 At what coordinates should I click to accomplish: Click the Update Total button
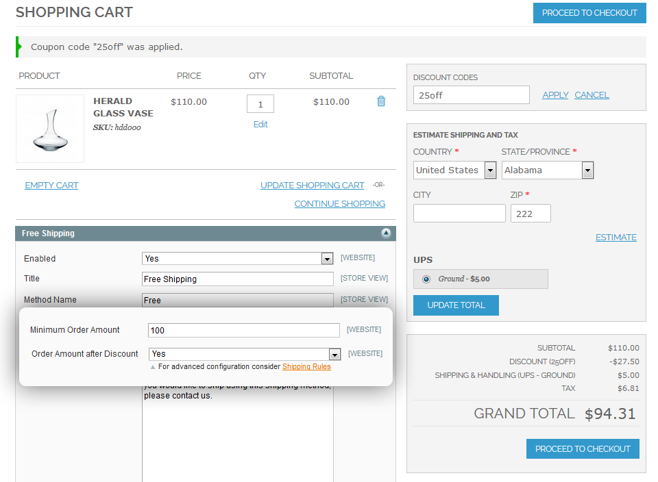tap(456, 305)
